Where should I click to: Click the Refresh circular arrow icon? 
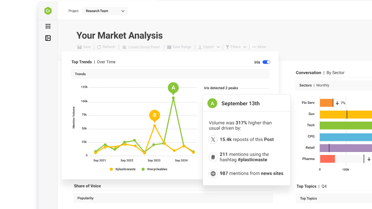pyautogui.click(x=99, y=47)
